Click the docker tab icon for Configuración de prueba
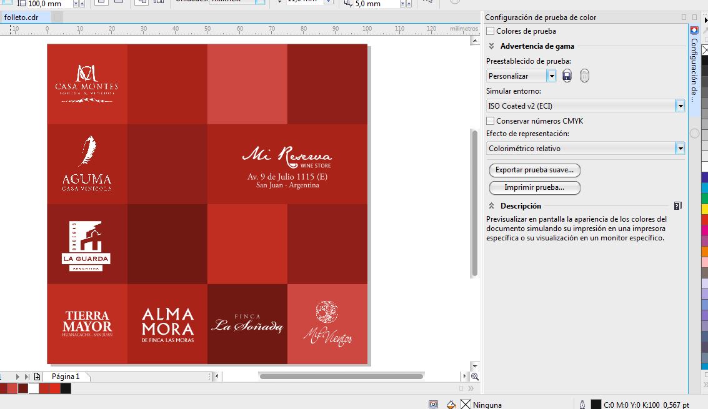 [694, 31]
